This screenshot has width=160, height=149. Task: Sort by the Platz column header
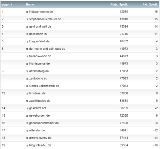pos(5,5)
